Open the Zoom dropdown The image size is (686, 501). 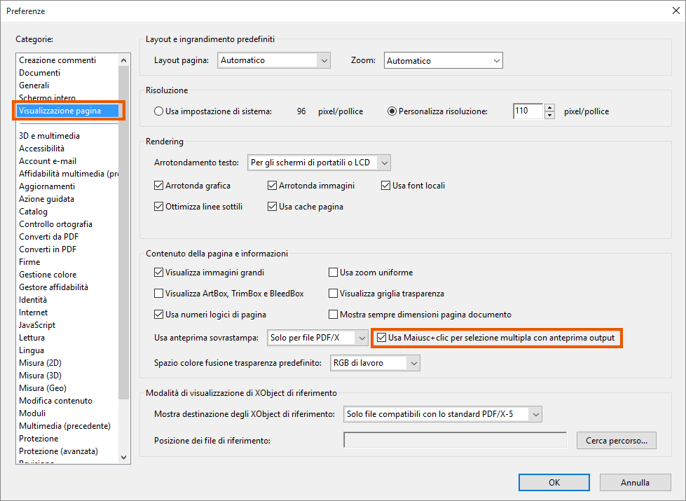coord(443,60)
